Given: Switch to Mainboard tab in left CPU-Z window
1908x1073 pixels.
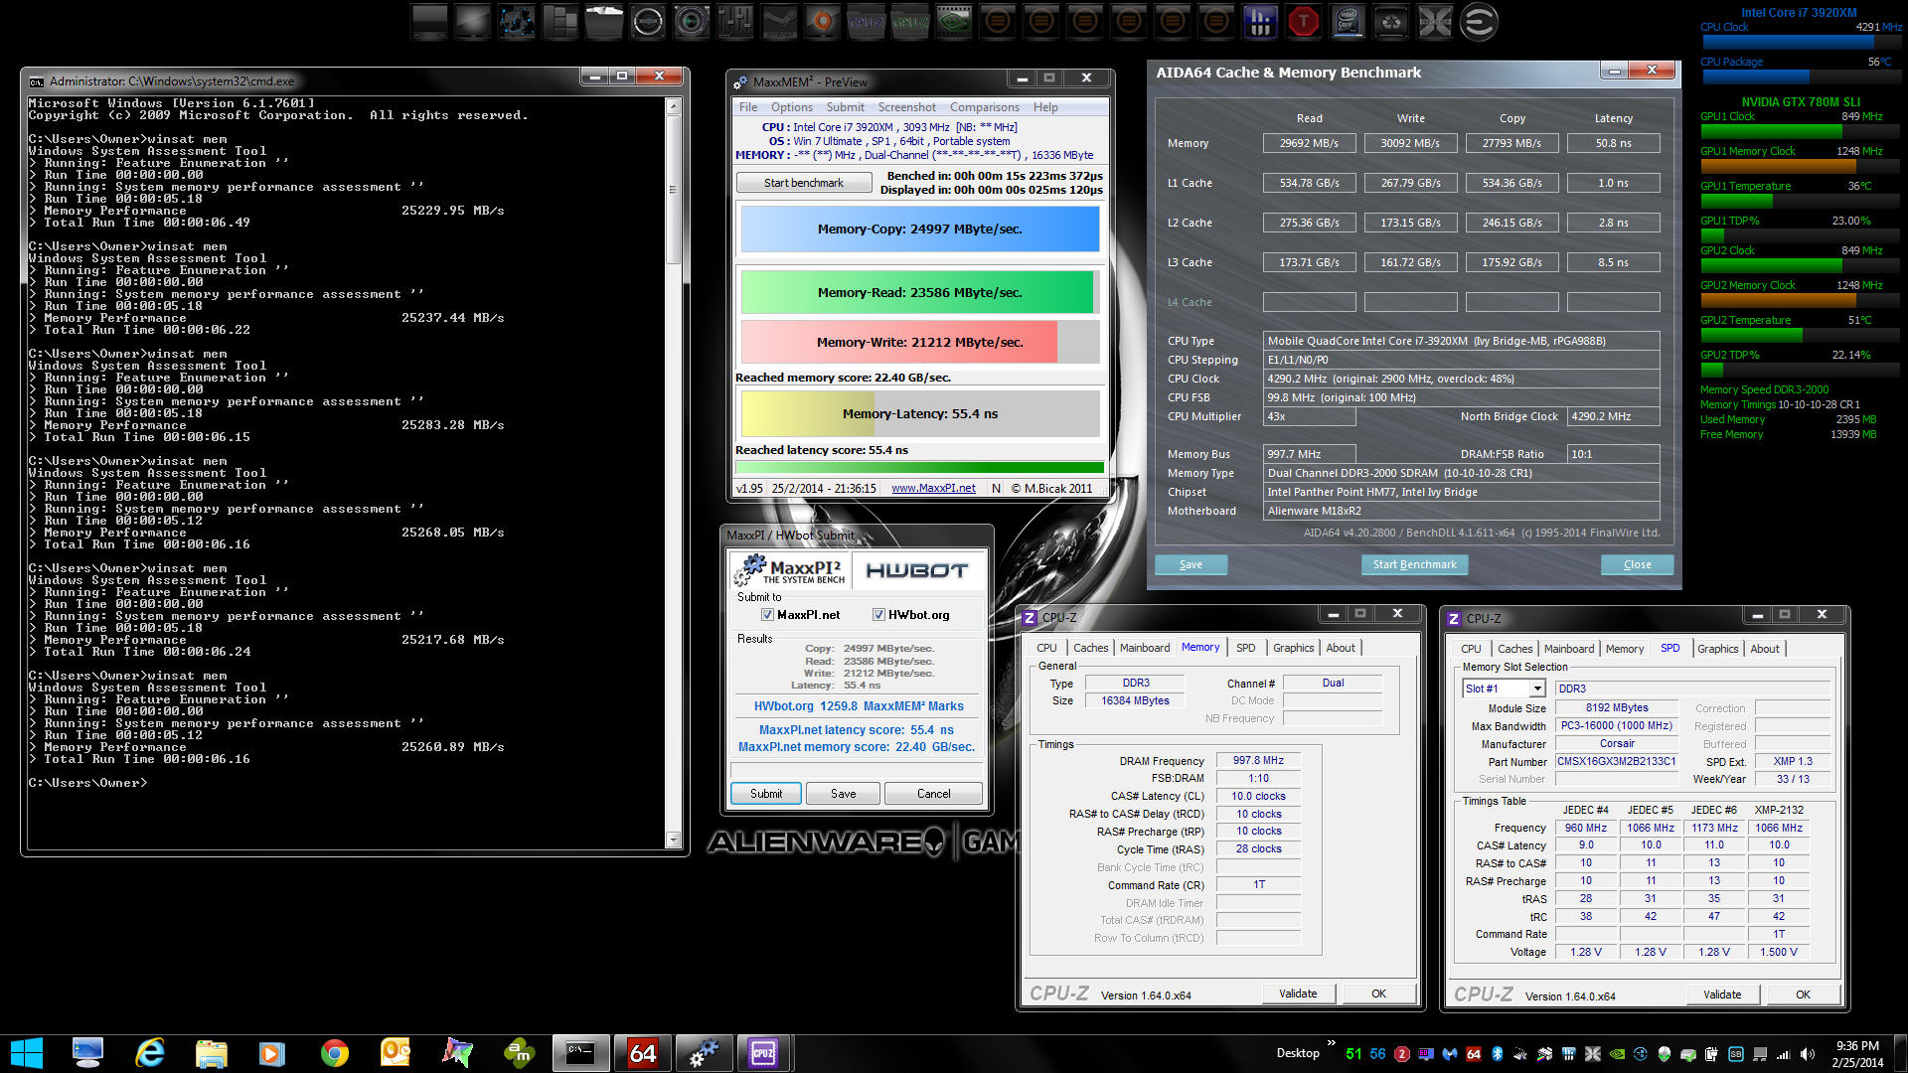Looking at the screenshot, I should [x=1145, y=648].
